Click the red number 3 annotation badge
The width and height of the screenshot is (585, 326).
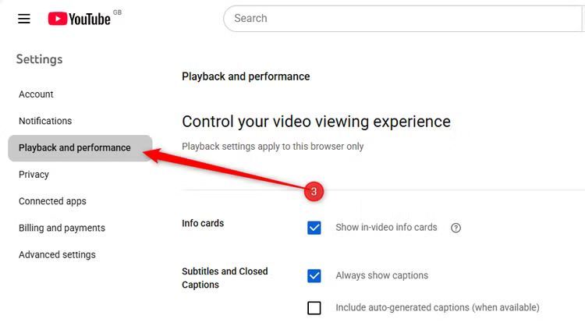(x=314, y=191)
